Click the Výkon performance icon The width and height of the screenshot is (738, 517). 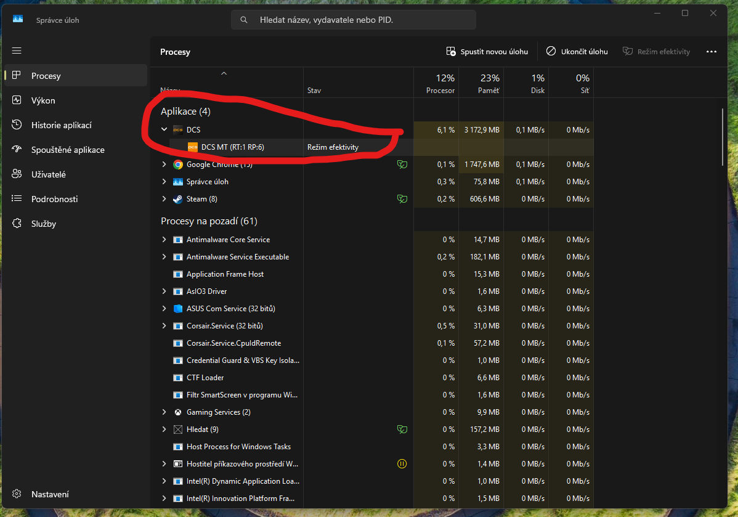(17, 100)
